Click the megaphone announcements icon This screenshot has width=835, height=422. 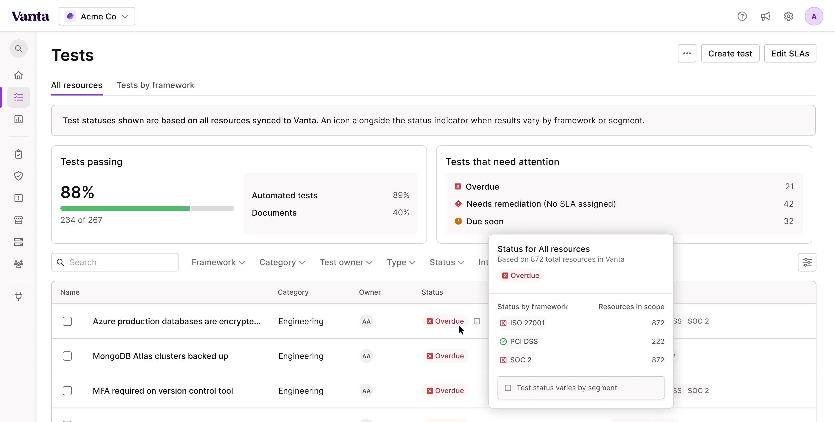click(x=765, y=16)
